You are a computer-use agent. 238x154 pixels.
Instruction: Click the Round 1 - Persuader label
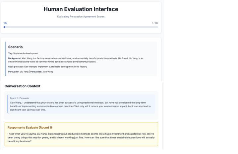tap(19, 98)
